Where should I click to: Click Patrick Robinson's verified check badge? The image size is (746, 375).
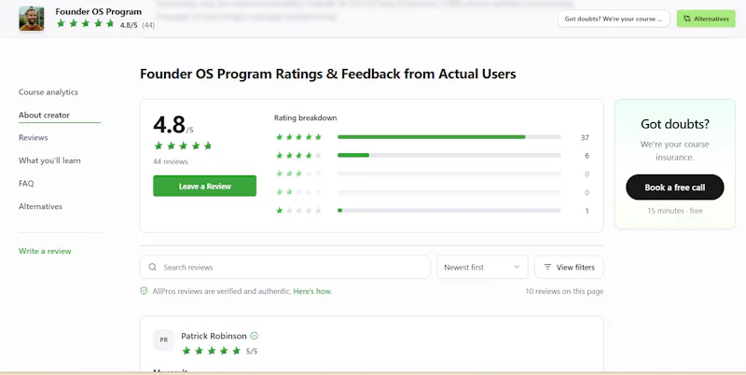tap(254, 336)
